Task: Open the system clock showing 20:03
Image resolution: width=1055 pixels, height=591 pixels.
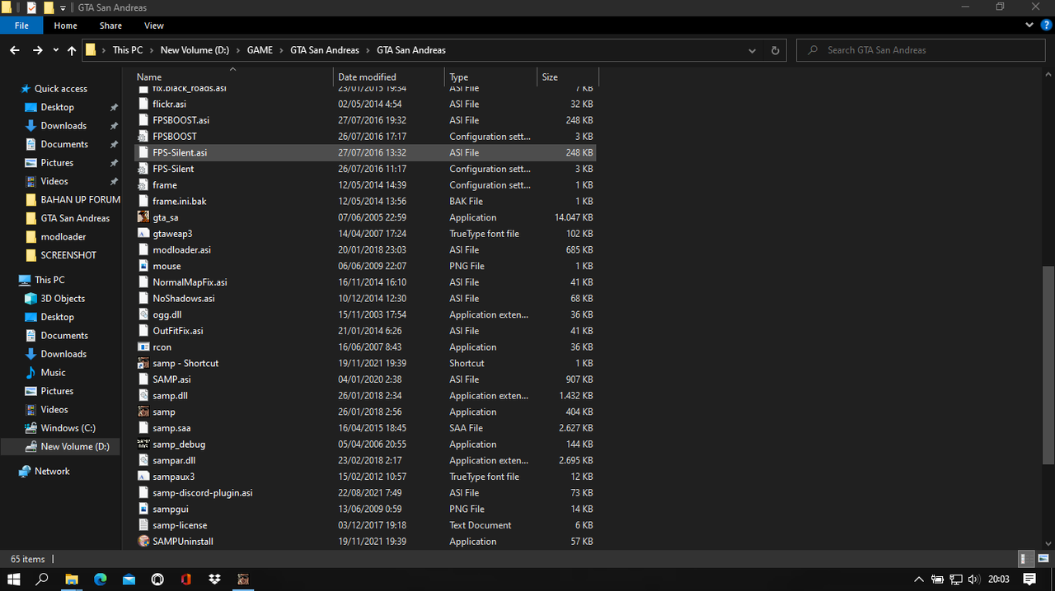Action: point(998,579)
